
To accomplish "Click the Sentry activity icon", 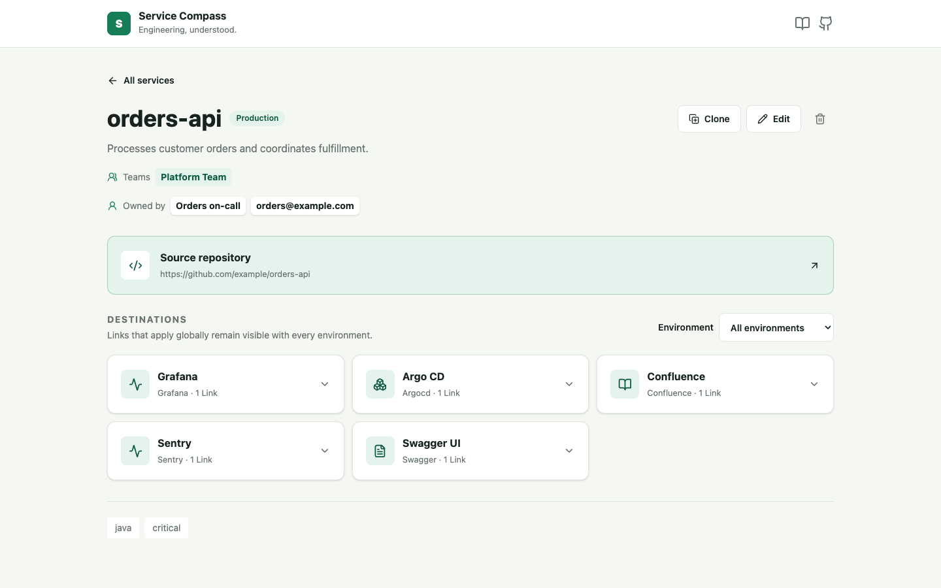I will click(x=135, y=451).
